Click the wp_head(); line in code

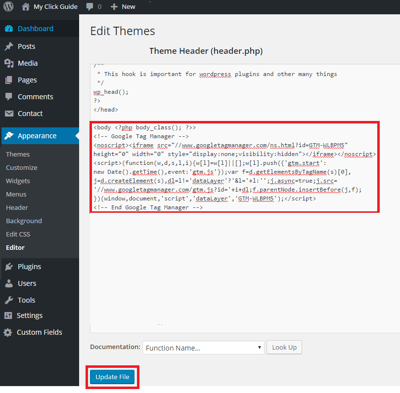point(111,92)
